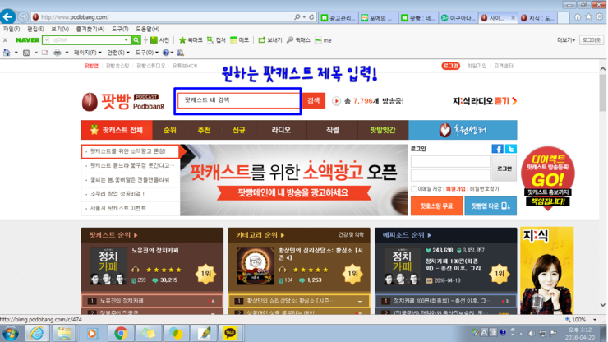Check the 이메일 저장 checkbox
Screen dimensions: 608x342
(414, 189)
